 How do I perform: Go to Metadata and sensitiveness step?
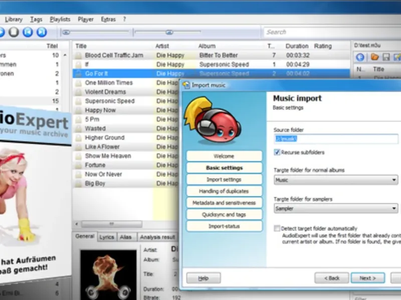coord(224,203)
